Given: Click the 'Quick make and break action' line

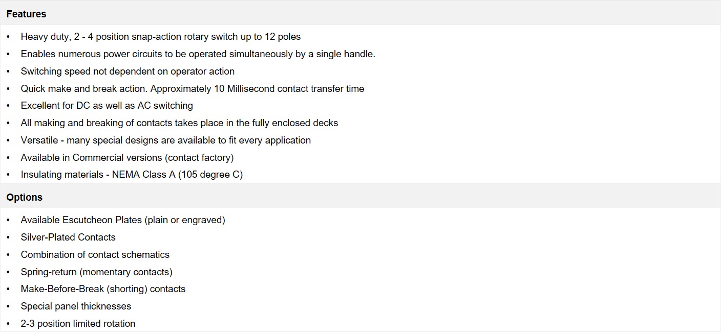Looking at the screenshot, I should coord(193,89).
